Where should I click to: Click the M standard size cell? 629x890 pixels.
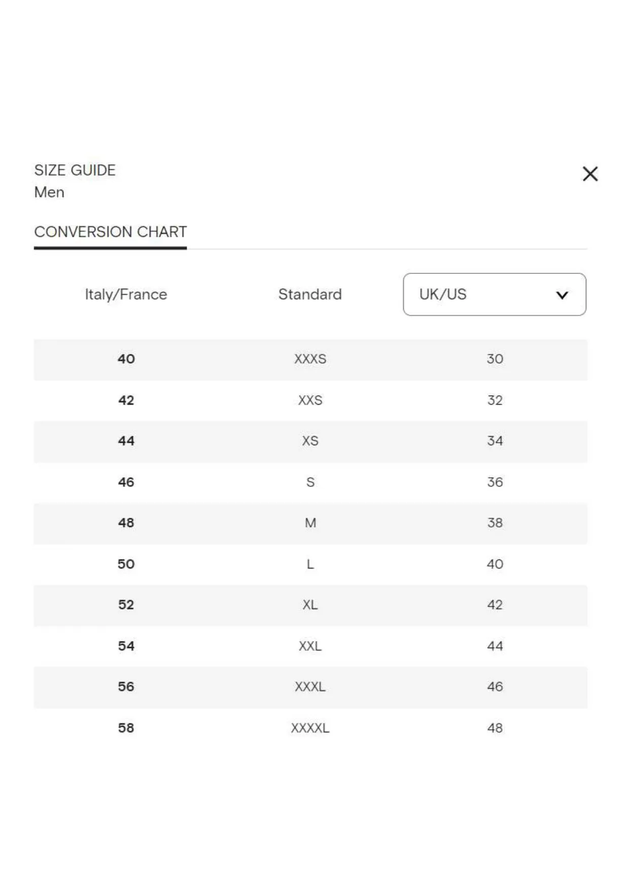(x=310, y=523)
